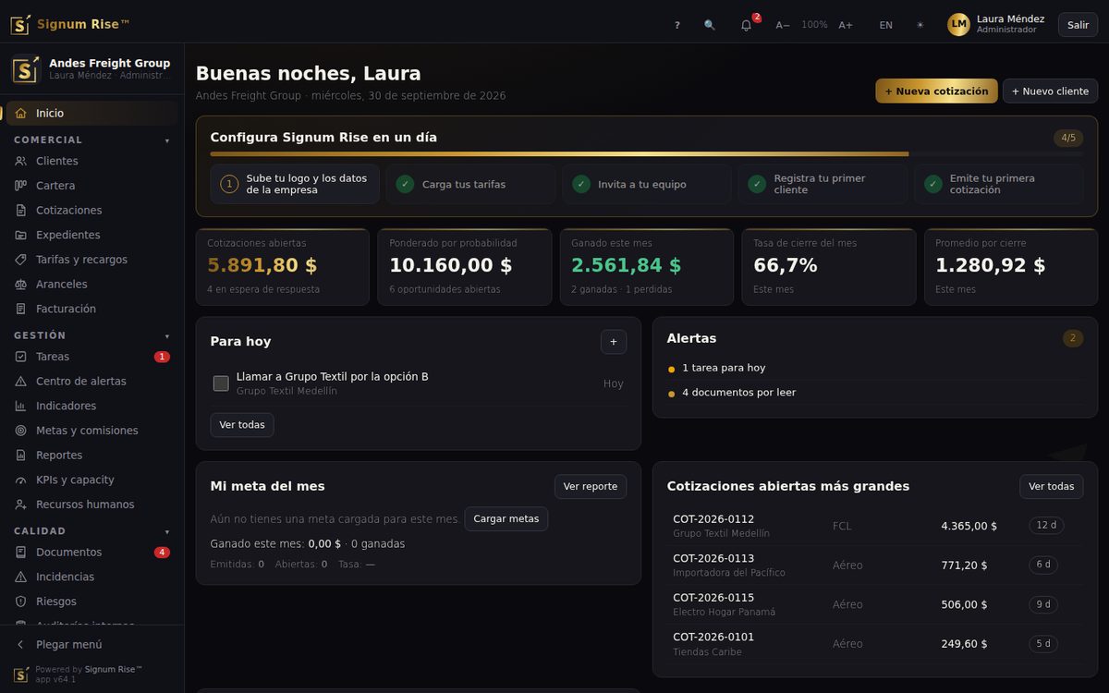This screenshot has height=693, width=1109.
Task: Click the KPIs y capacity gauge icon
Action: point(20,480)
